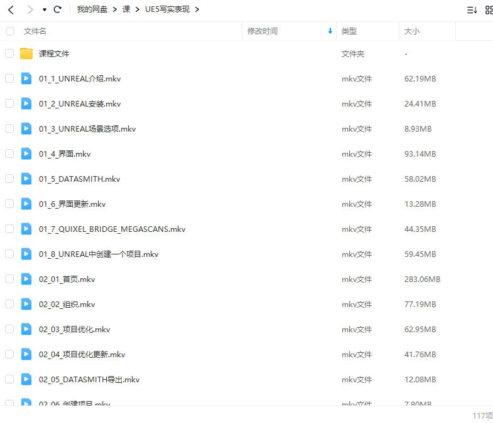
Task: Sort by the 文件名 column header
Action: (x=35, y=31)
